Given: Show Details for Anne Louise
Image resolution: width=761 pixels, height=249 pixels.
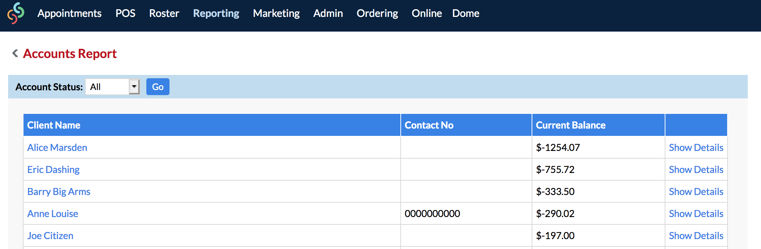Looking at the screenshot, I should pos(696,213).
